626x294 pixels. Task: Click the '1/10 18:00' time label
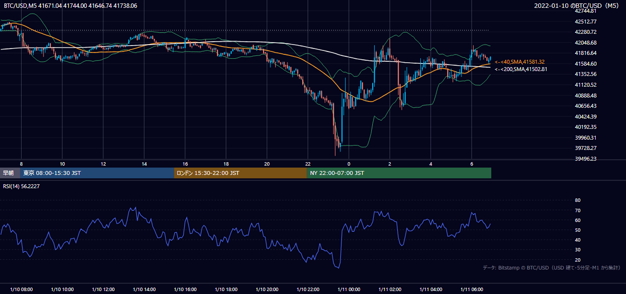coord(226,290)
